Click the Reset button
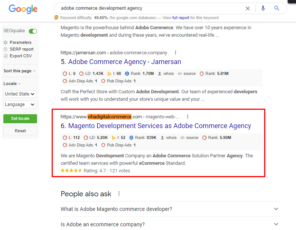296x230 pixels. [20, 131]
